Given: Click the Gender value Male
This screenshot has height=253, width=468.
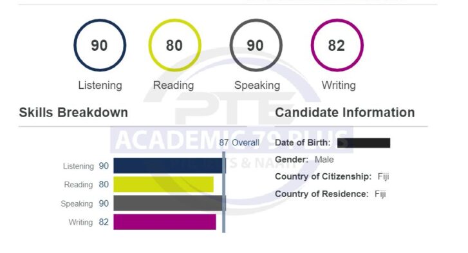Looking at the screenshot, I should coord(324,160).
